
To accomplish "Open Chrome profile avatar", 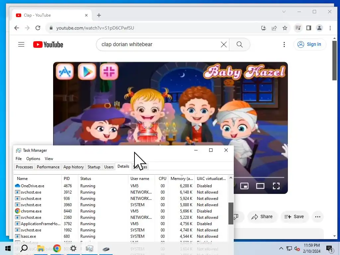I will click(x=319, y=28).
